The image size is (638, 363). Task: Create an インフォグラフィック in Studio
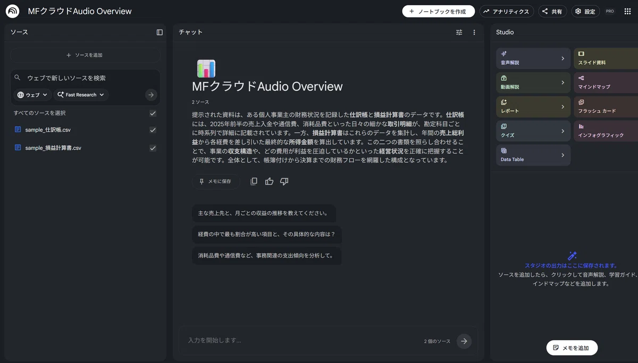click(x=606, y=131)
